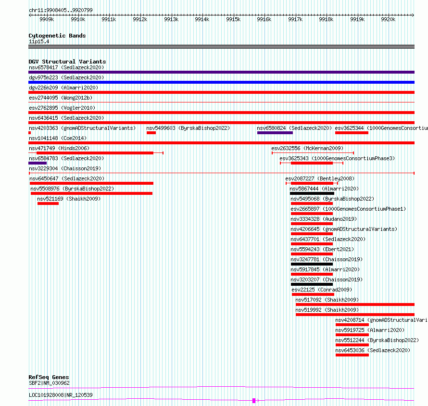This screenshot has width=428, height=406.
Task: Click the 9909k ruler tick label
Action: 47,19
